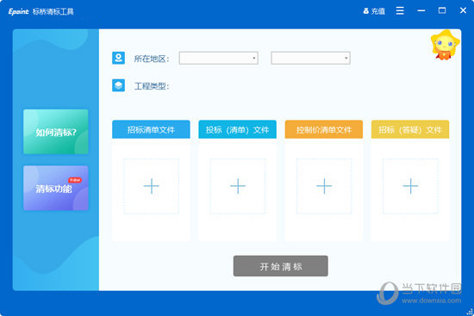The width and height of the screenshot is (474, 316).
Task: Close the 标桥清标工具 window
Action: [x=463, y=10]
